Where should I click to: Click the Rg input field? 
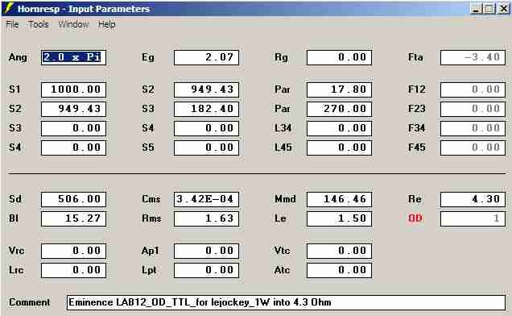pos(339,57)
